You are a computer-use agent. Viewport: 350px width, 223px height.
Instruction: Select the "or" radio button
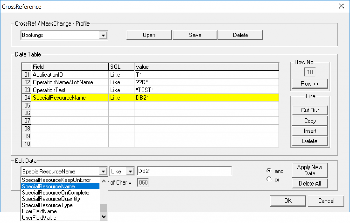pos(269,178)
